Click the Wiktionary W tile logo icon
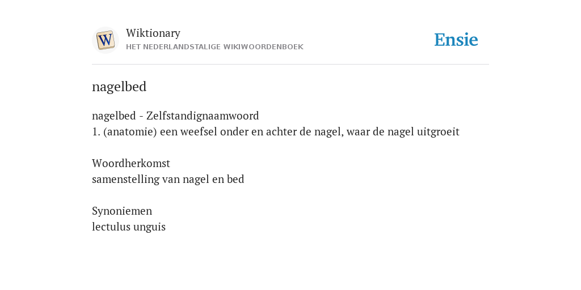 point(105,40)
